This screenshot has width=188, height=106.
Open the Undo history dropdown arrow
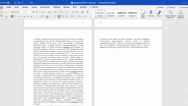(x=25, y=3)
